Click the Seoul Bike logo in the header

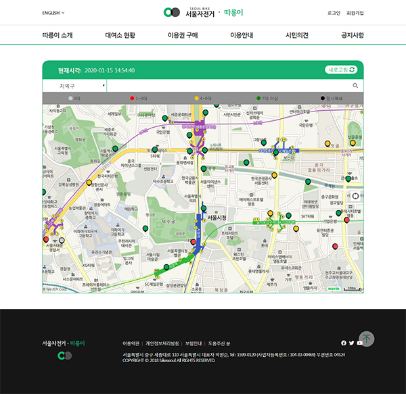coord(203,13)
